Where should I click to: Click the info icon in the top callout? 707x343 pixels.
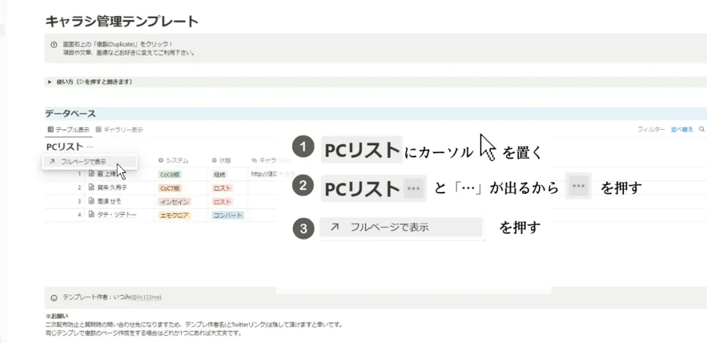tap(54, 44)
